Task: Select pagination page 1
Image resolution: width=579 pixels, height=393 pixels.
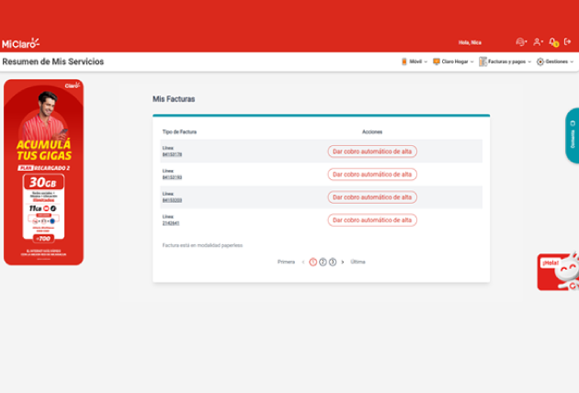Action: coord(312,262)
